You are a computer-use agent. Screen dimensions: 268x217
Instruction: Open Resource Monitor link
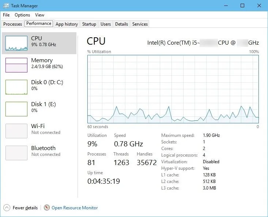tap(75, 208)
